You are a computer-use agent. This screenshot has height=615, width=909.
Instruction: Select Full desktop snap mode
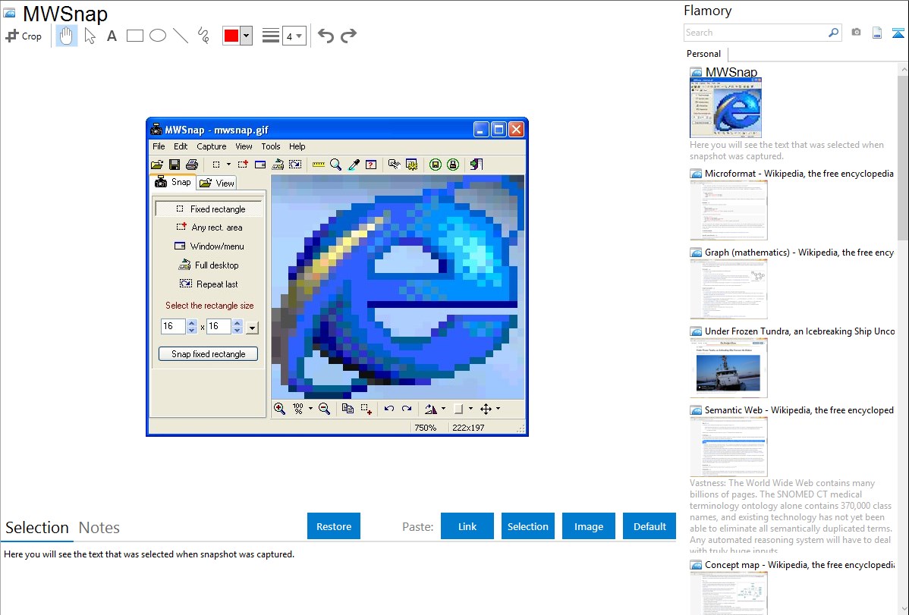209,265
